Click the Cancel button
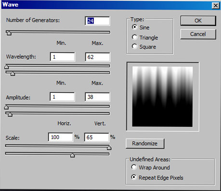Viewport: 221px width, 191px height. pyautogui.click(x=198, y=34)
